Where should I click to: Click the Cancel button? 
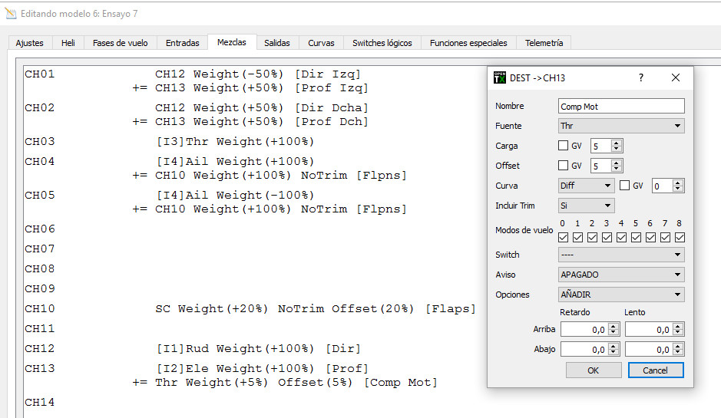(655, 370)
